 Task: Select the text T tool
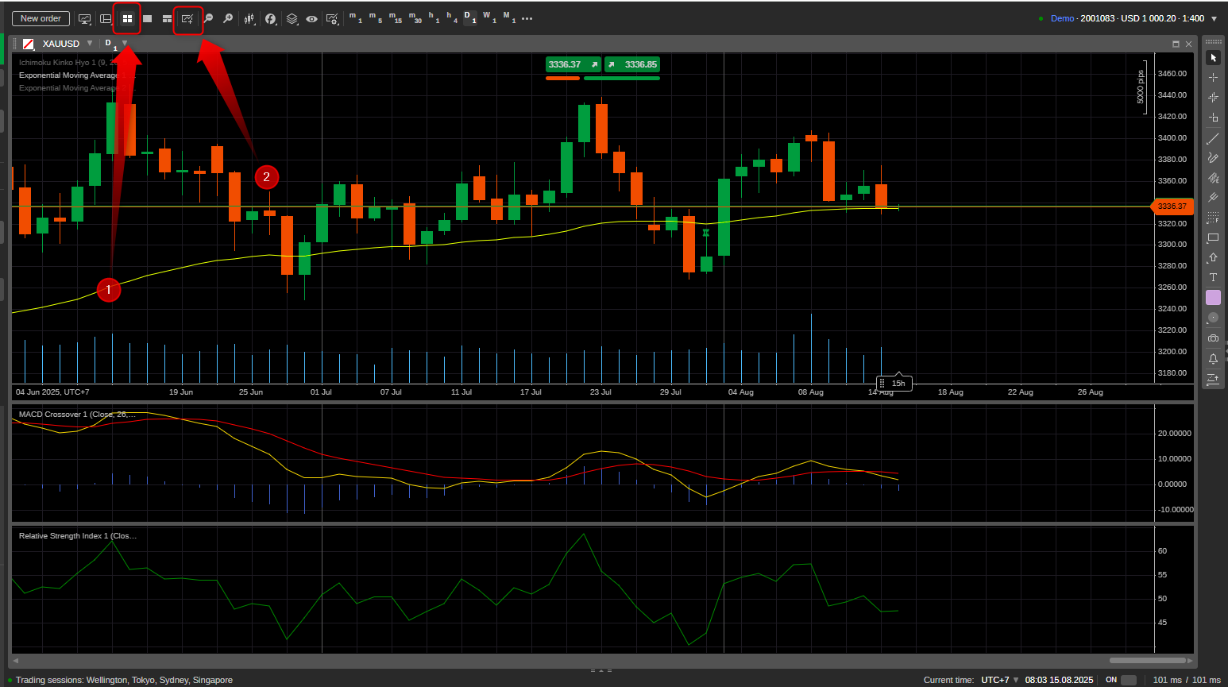(1213, 277)
